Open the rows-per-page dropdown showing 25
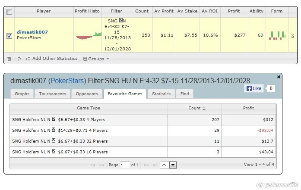This screenshot has width=301, height=190. tap(168, 165)
